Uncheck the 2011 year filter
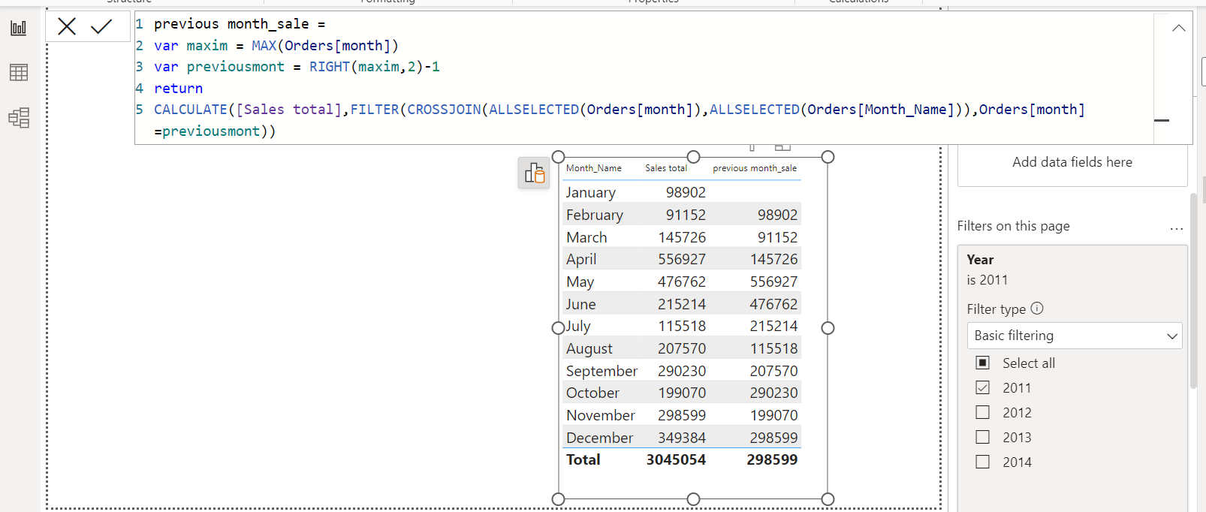 [982, 387]
